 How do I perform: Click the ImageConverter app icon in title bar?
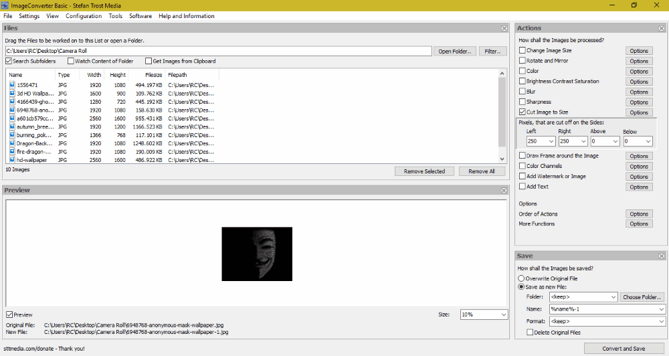click(x=5, y=5)
